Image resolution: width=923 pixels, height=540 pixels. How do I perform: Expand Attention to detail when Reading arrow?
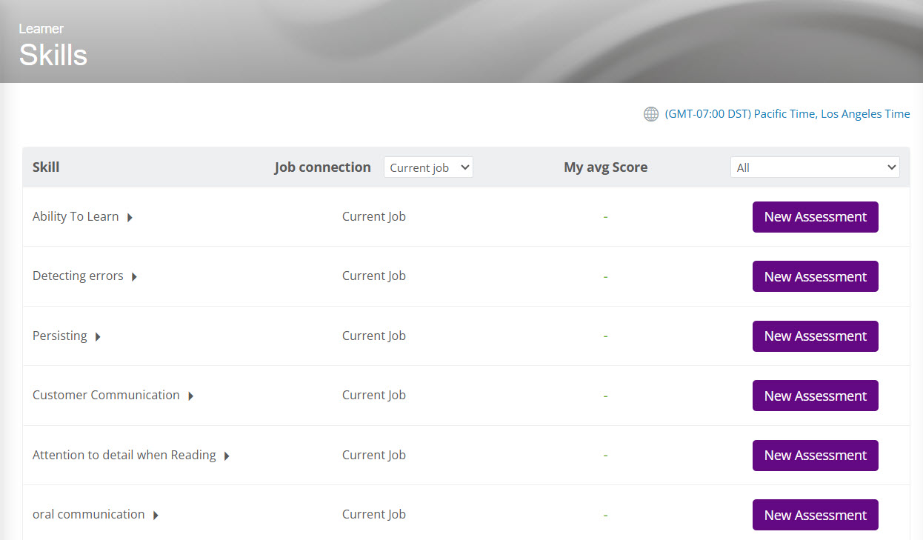pos(227,456)
